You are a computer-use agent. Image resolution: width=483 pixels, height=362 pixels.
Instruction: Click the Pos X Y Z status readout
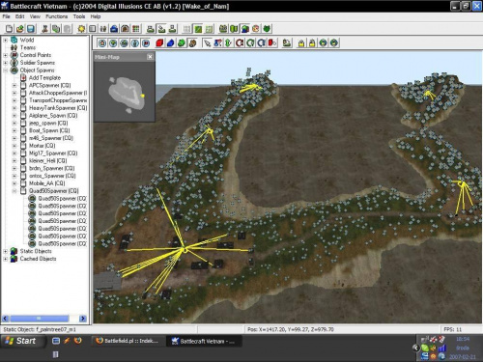click(x=290, y=329)
